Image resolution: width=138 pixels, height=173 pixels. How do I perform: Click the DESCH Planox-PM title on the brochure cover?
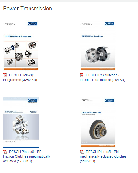[x=91, y=113]
